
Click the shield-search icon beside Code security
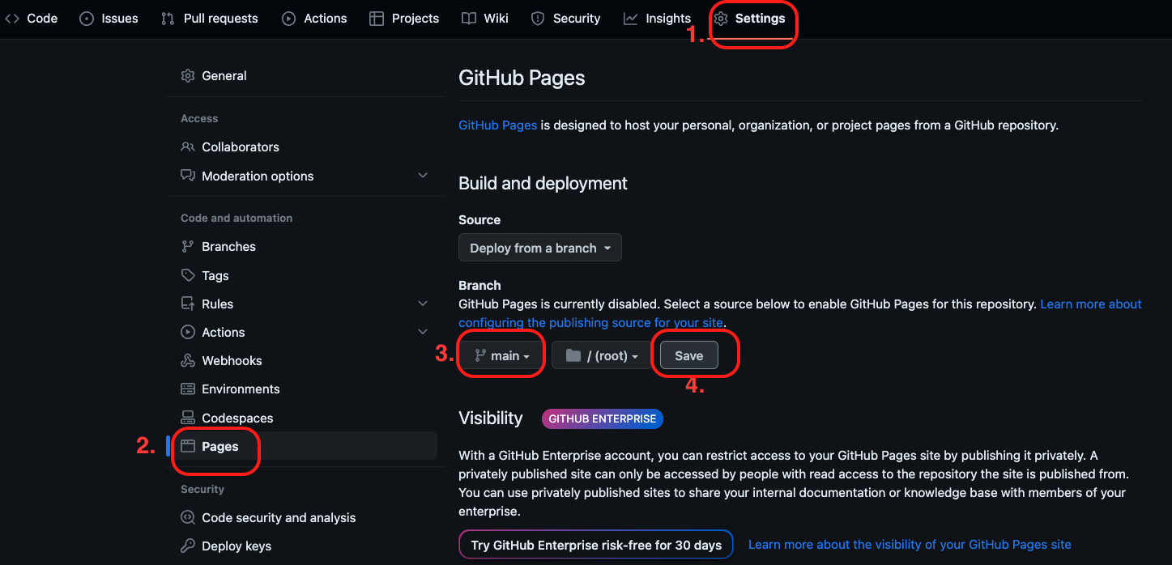click(188, 517)
